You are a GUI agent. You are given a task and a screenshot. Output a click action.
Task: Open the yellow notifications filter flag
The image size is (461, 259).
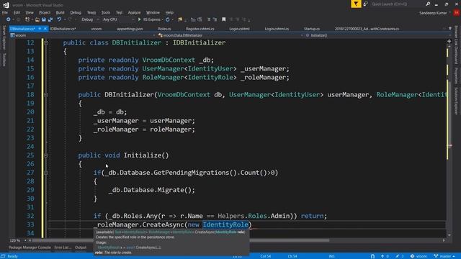(356, 4)
